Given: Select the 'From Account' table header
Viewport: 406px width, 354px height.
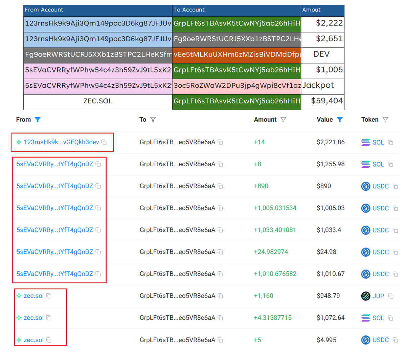Looking at the screenshot, I should coord(98,10).
